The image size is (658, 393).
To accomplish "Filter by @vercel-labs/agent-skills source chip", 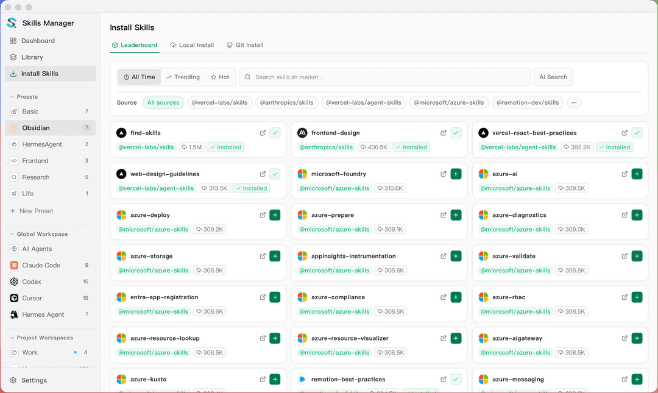I will 363,102.
